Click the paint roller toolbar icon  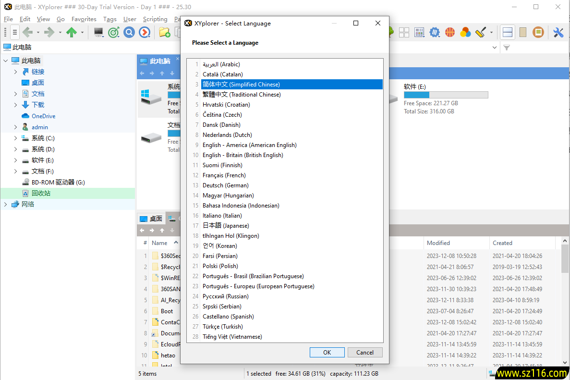click(480, 32)
